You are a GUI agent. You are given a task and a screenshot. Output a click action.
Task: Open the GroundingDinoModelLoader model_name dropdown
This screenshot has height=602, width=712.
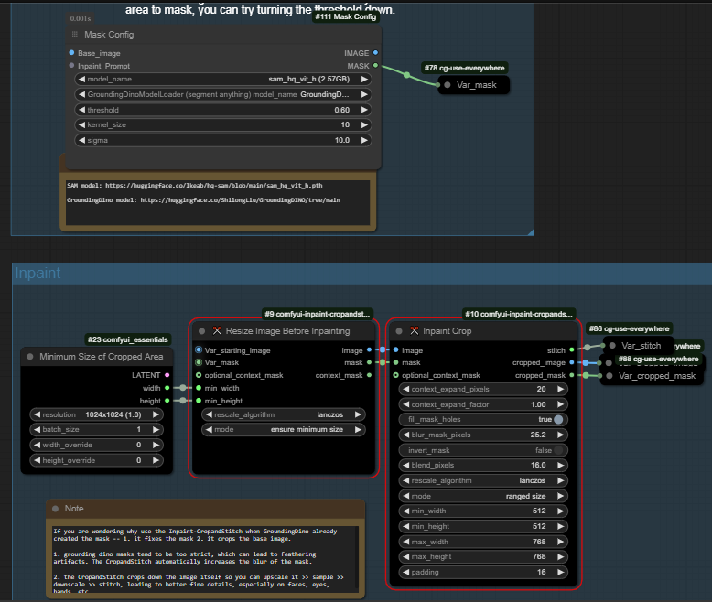click(223, 94)
